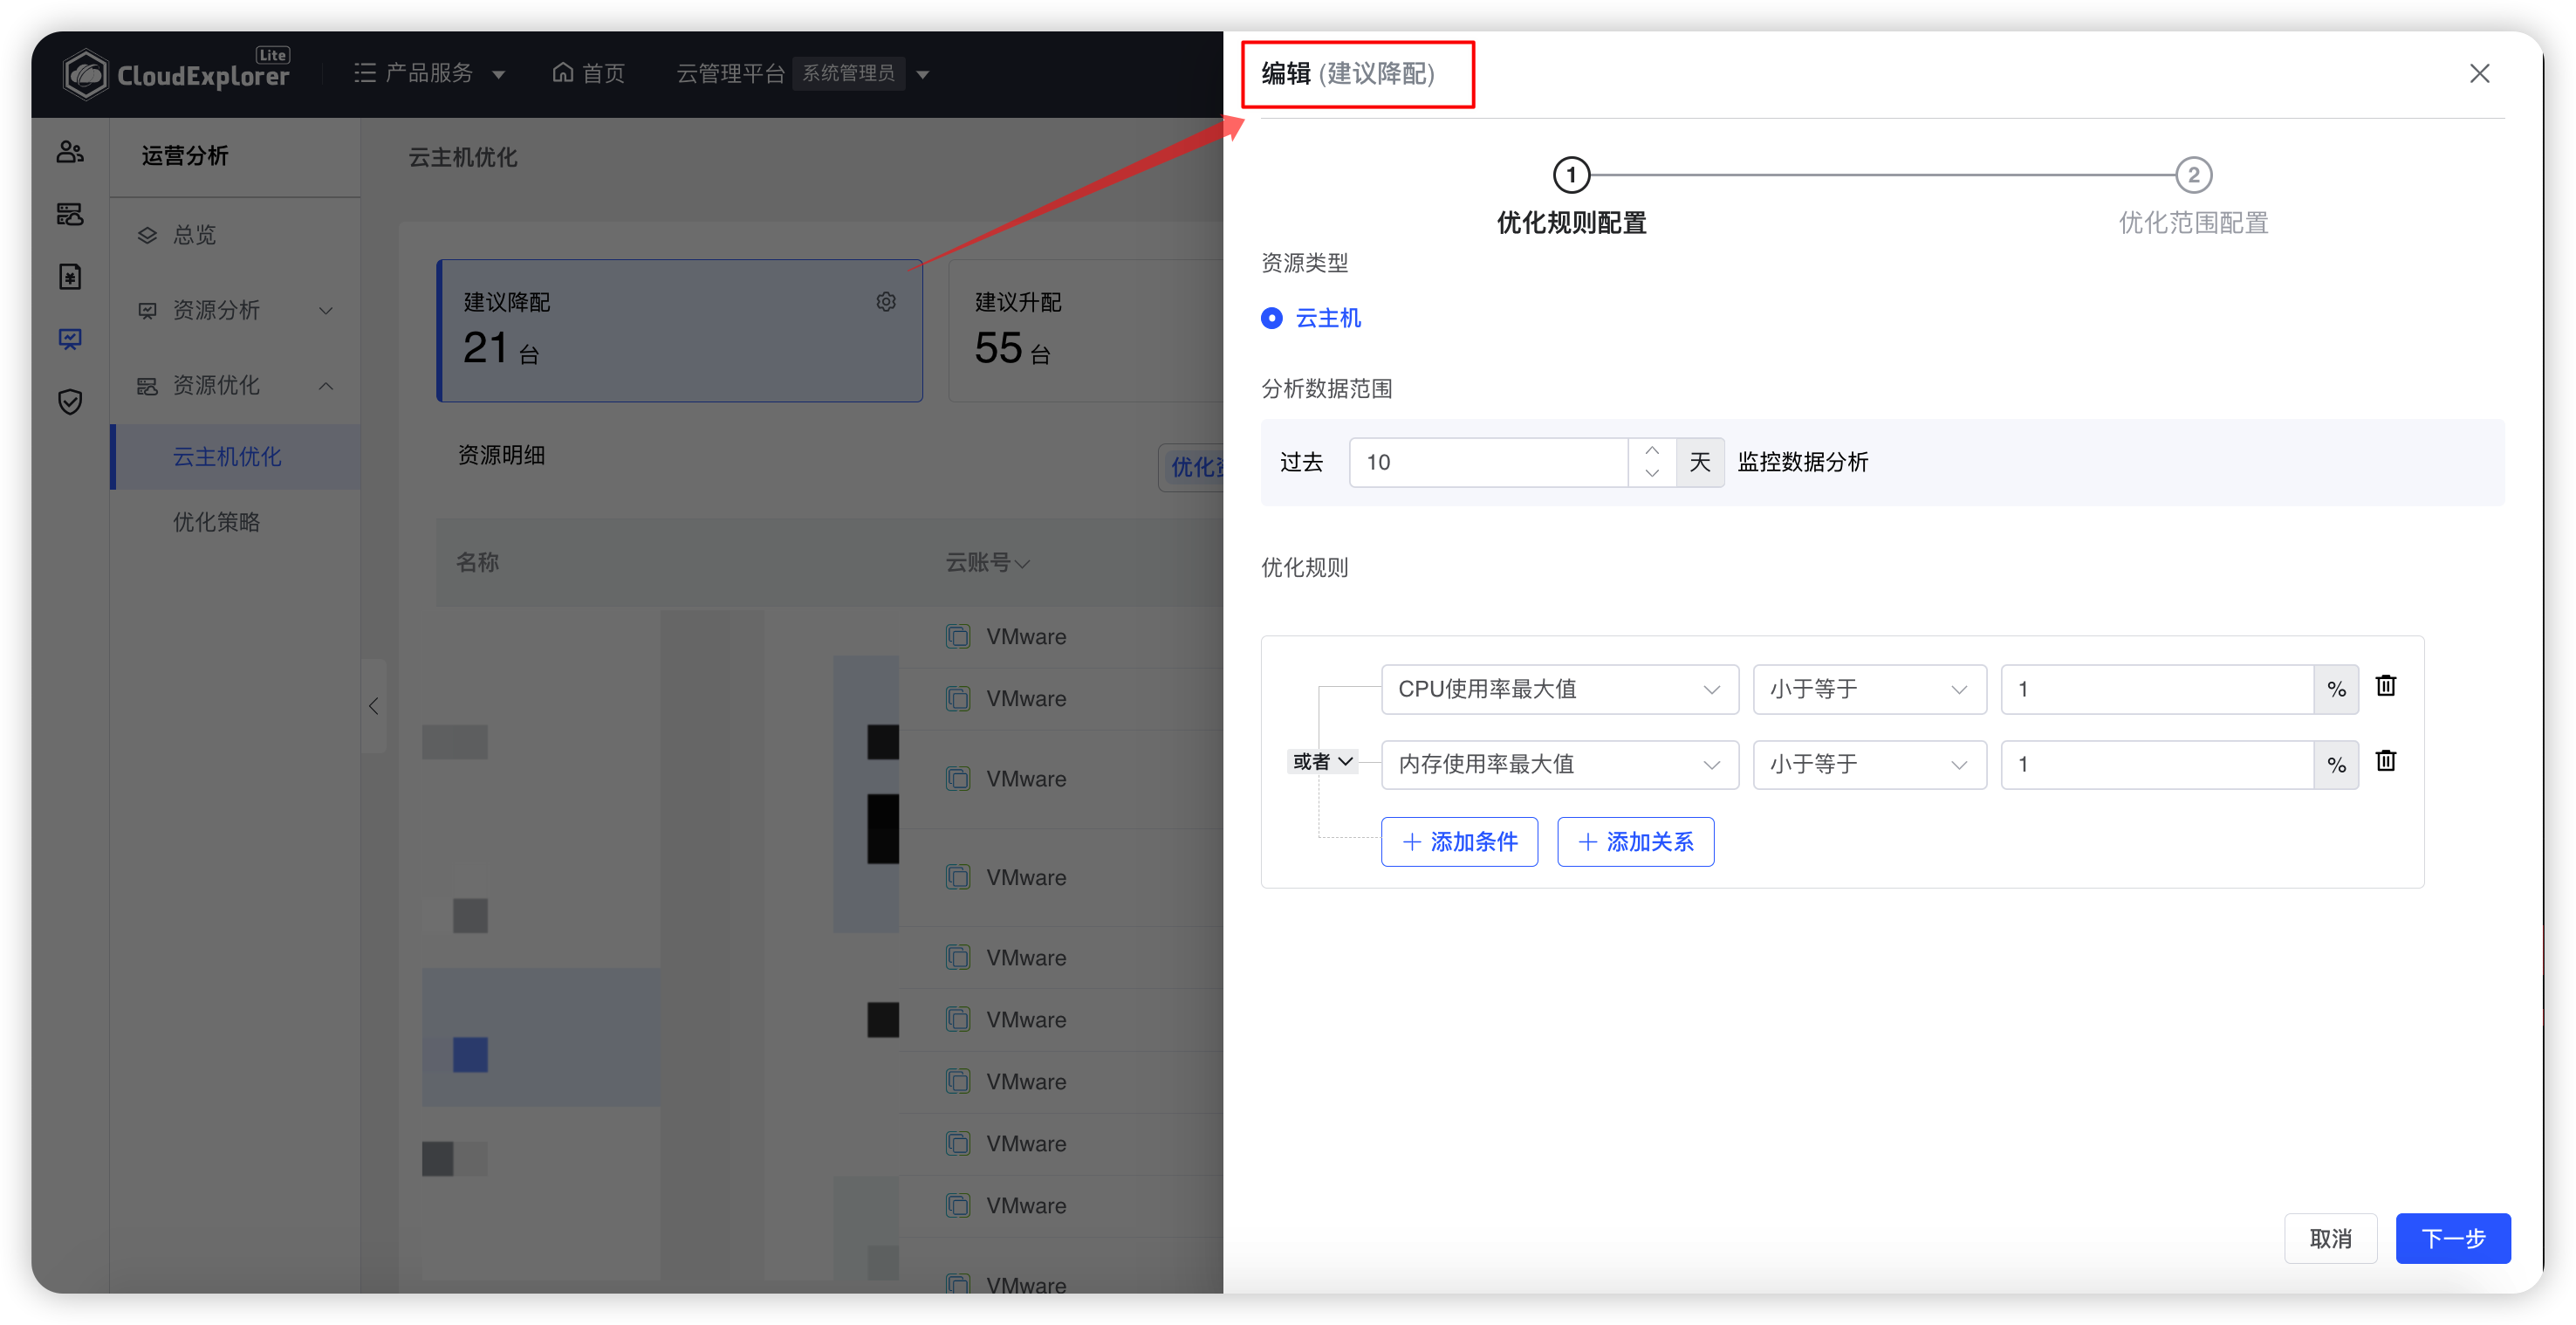Screen dimensions: 2576x1325
Task: Click step 1 优化规则配置 circle
Action: 1571,175
